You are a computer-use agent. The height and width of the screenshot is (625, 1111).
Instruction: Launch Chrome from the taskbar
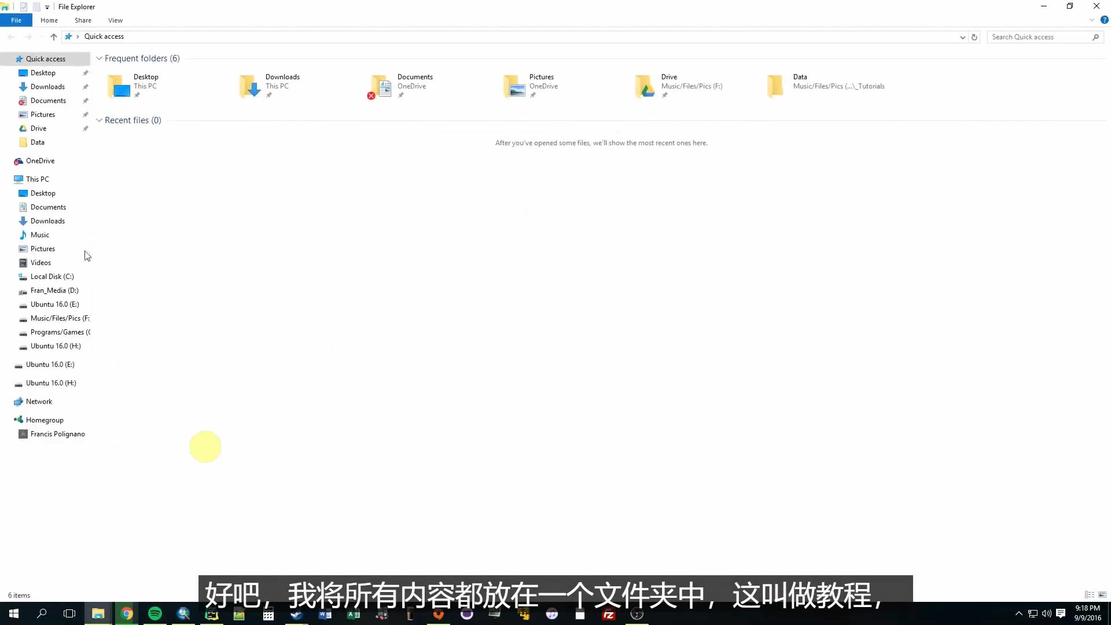[x=127, y=613]
